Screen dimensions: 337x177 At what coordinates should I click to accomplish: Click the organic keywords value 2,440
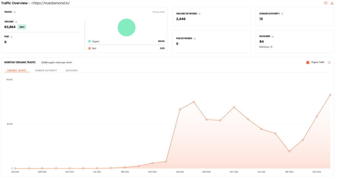tap(181, 19)
